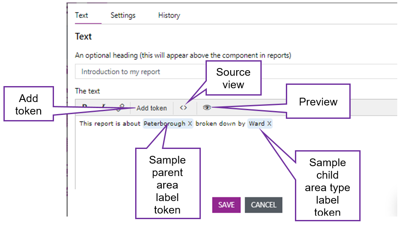Click the Add token toolbar button
This screenshot has width=399, height=226.
(x=152, y=108)
